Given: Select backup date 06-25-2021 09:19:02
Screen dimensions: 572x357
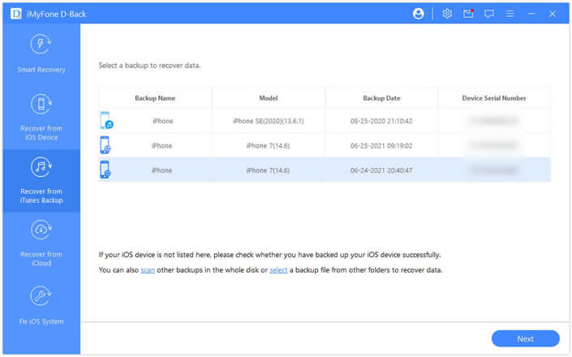Looking at the screenshot, I should (x=381, y=145).
